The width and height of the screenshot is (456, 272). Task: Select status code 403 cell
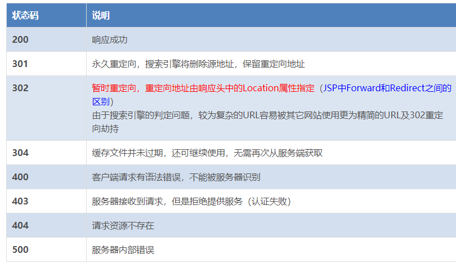(x=46, y=201)
